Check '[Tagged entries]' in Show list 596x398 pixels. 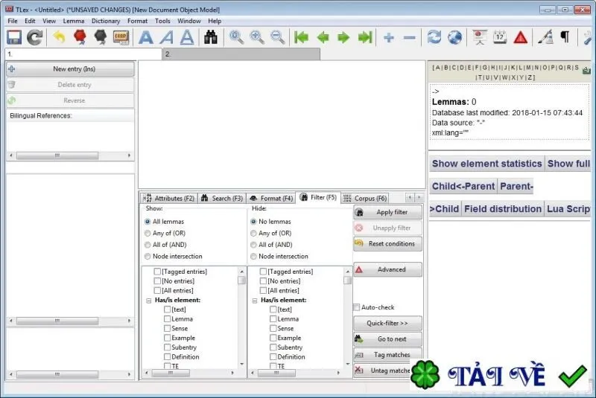[x=157, y=272]
